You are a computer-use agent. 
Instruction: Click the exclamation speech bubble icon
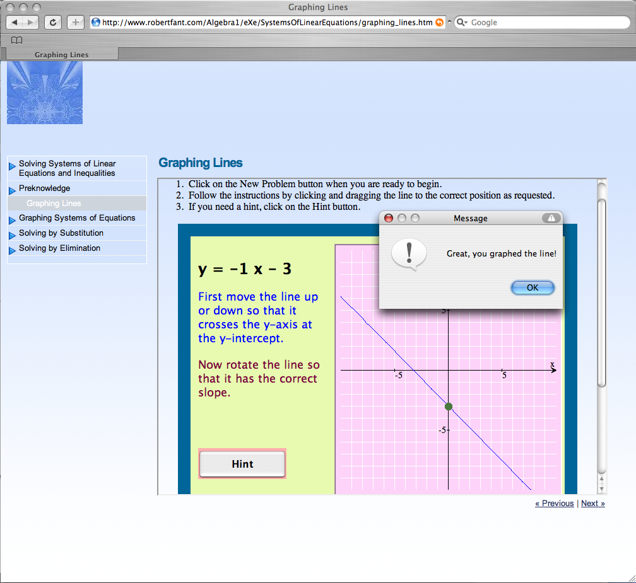[409, 255]
